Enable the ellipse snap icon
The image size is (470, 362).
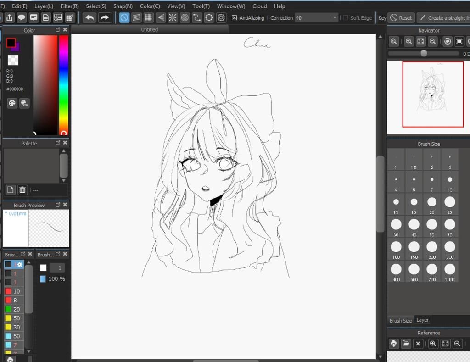pos(209,18)
